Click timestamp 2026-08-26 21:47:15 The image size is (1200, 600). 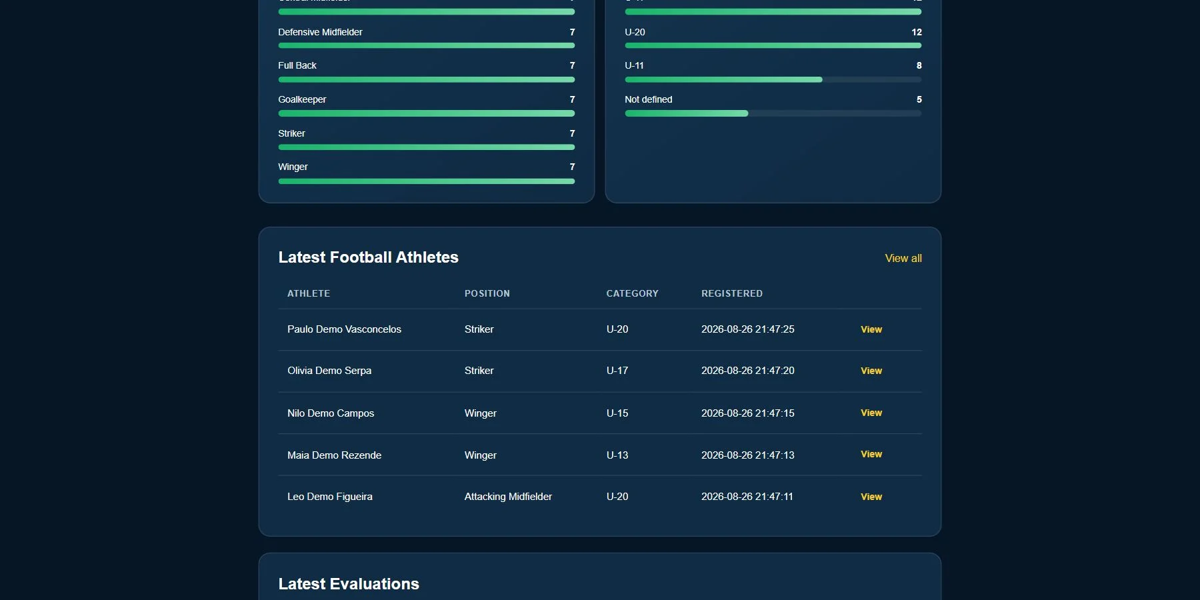[748, 413]
